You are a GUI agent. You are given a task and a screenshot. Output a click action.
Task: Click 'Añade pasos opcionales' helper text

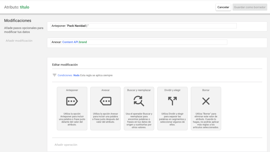click(23, 30)
